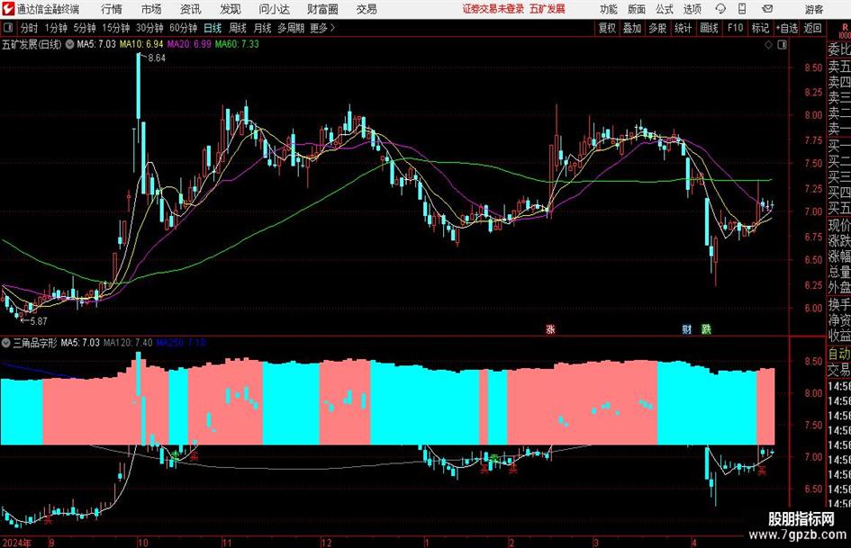Click the 跌 marker on chart
The width and height of the screenshot is (851, 548).
[x=706, y=328]
